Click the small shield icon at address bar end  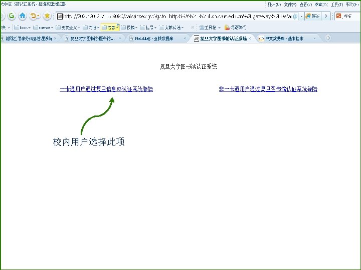[295, 16]
